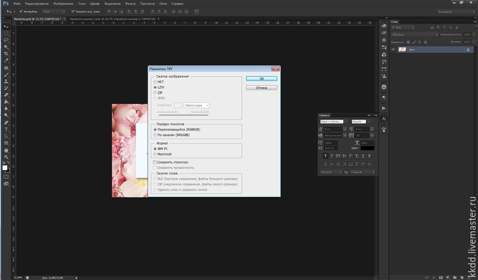
Task: Open the layer blend mode dropdown Обычные
Action: 414,34
